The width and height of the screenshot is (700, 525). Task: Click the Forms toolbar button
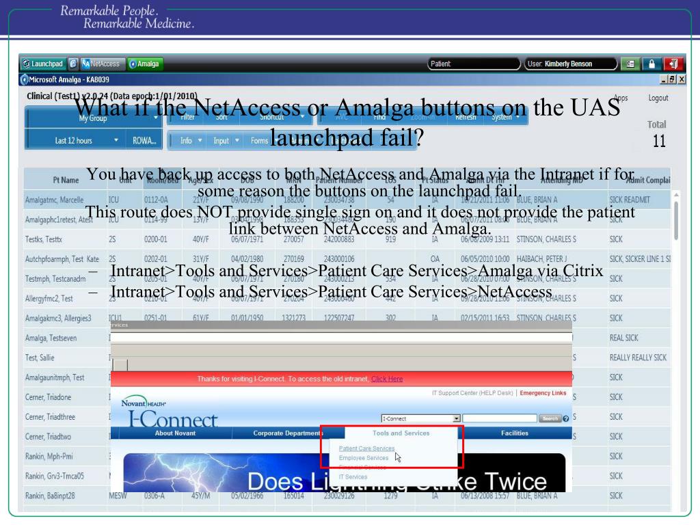(259, 140)
